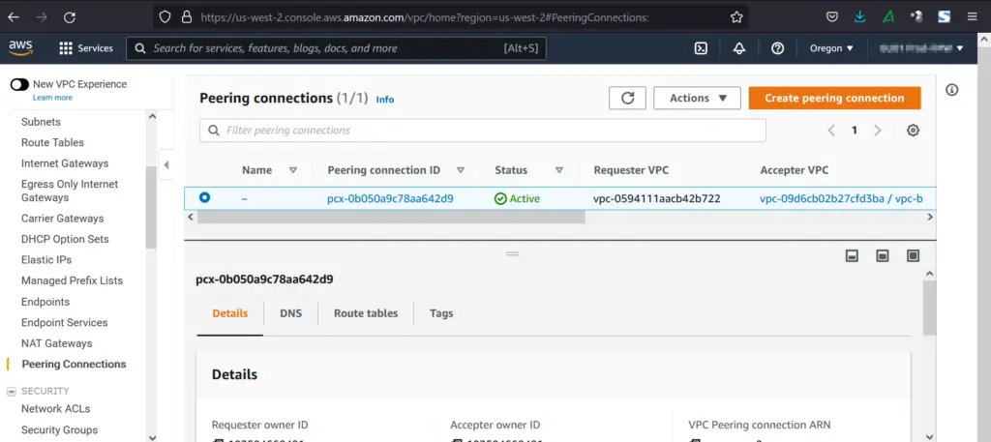Viewport: 991px width, 442px height.
Task: Open DHCP Option Sets in sidebar
Action: (65, 239)
